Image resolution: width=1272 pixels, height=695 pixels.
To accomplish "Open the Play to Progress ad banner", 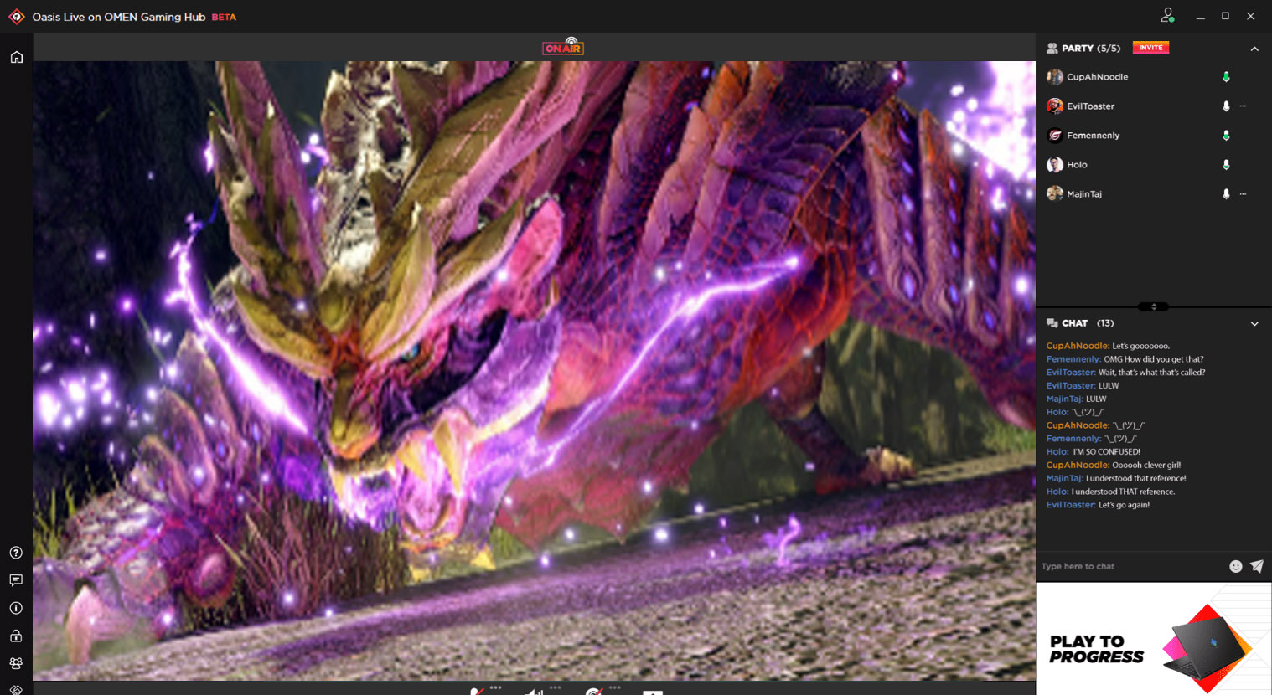I will pyautogui.click(x=1154, y=639).
